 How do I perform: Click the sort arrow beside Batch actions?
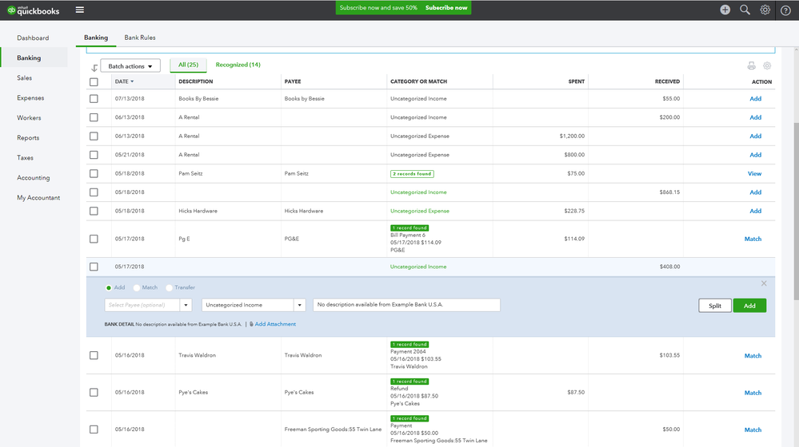94,67
